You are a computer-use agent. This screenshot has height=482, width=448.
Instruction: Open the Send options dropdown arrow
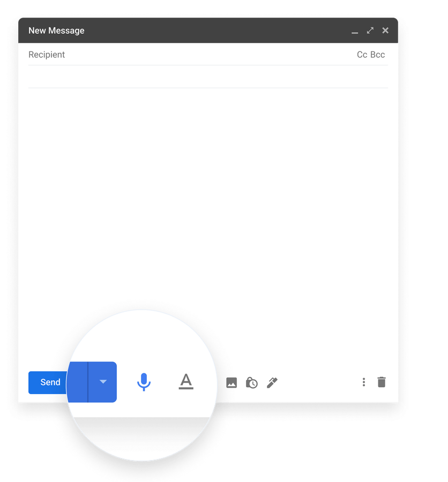point(103,382)
